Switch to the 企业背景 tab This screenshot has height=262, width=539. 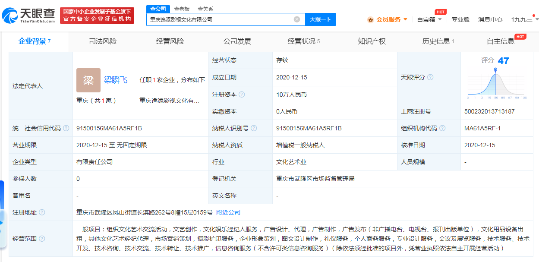click(x=35, y=41)
